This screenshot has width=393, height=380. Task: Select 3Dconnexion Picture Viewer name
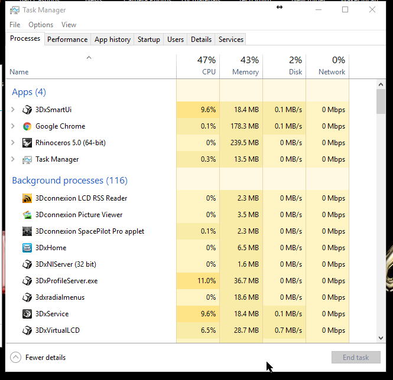click(79, 215)
